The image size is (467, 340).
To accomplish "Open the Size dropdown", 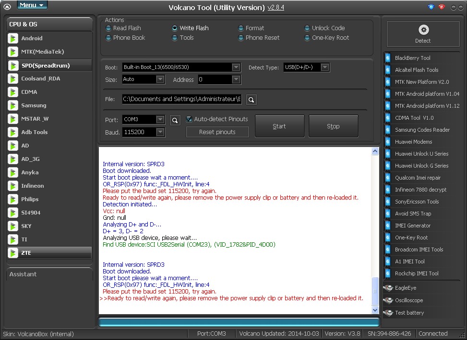I will [x=160, y=79].
